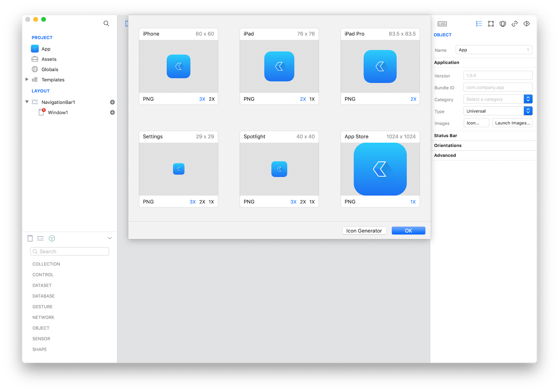Expand the Orientations section in the inspector
The width and height of the screenshot is (559, 392).
(448, 145)
